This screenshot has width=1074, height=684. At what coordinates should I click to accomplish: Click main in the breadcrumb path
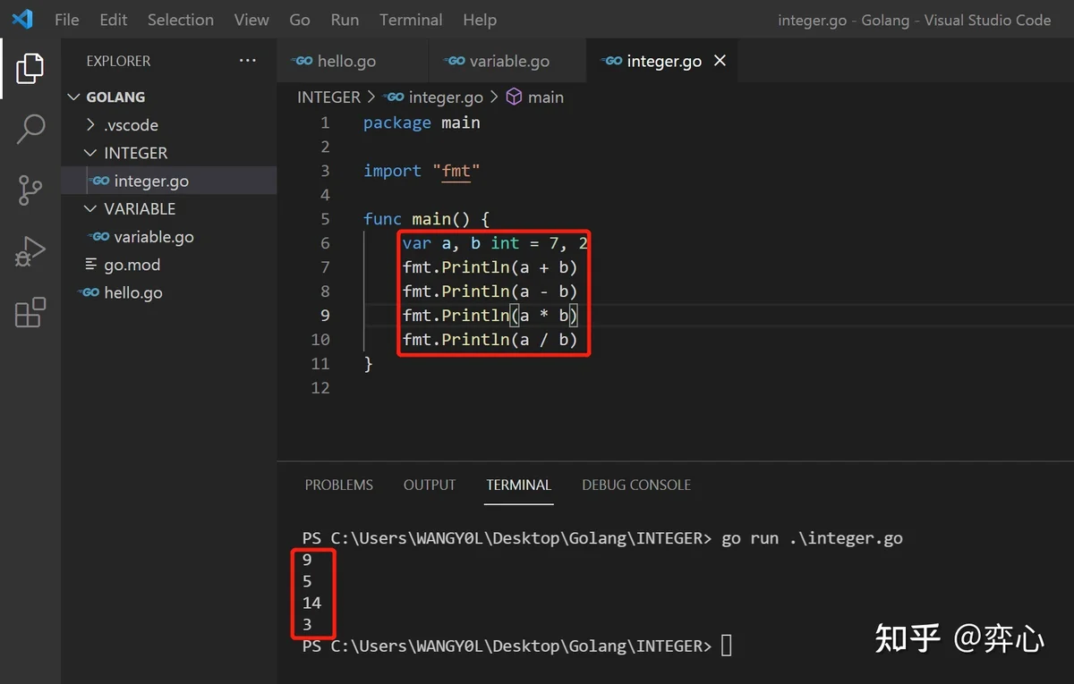(546, 97)
